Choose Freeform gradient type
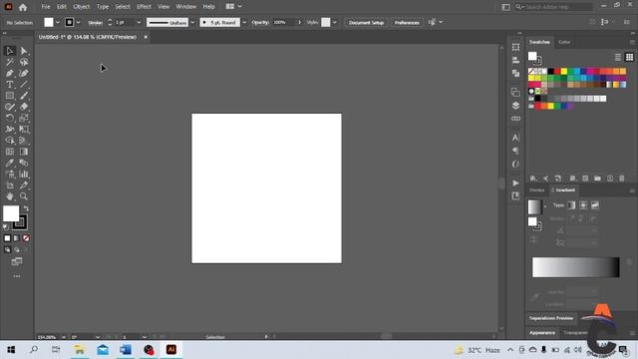Image resolution: width=638 pixels, height=359 pixels. click(x=595, y=205)
